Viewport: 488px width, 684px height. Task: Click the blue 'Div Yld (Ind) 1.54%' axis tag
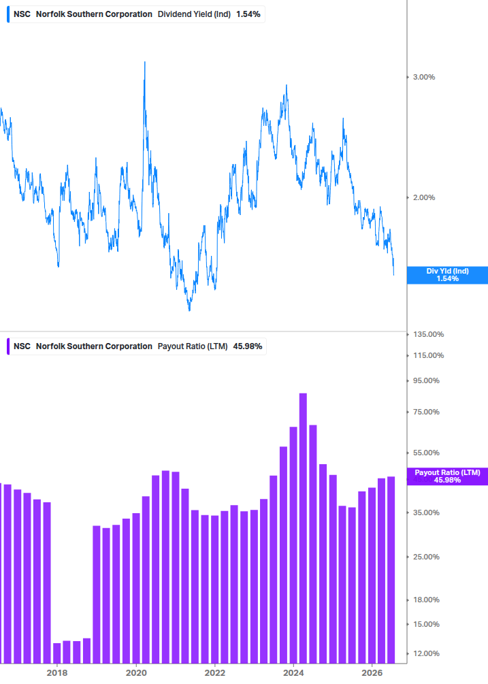point(447,275)
